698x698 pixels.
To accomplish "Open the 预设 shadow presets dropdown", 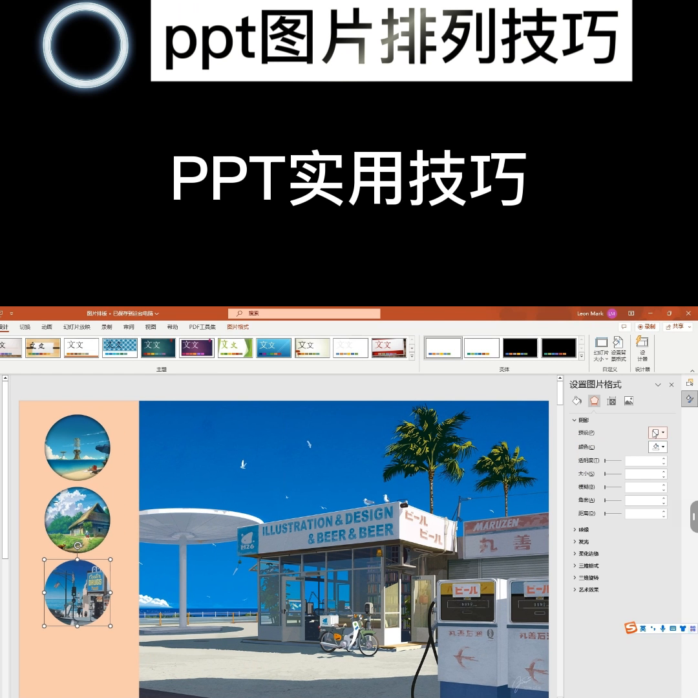I will click(658, 432).
